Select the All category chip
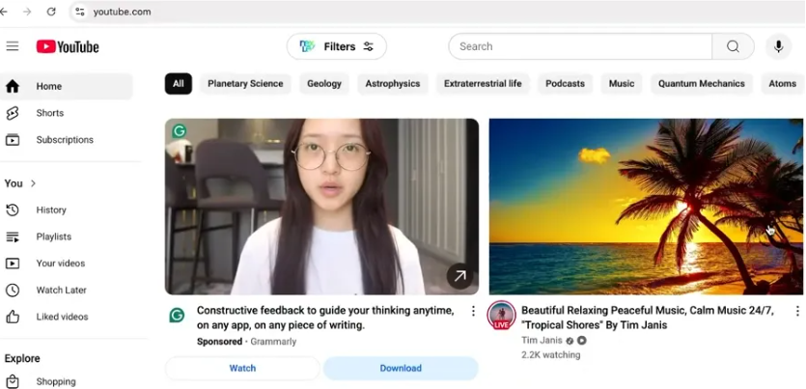 pyautogui.click(x=179, y=84)
